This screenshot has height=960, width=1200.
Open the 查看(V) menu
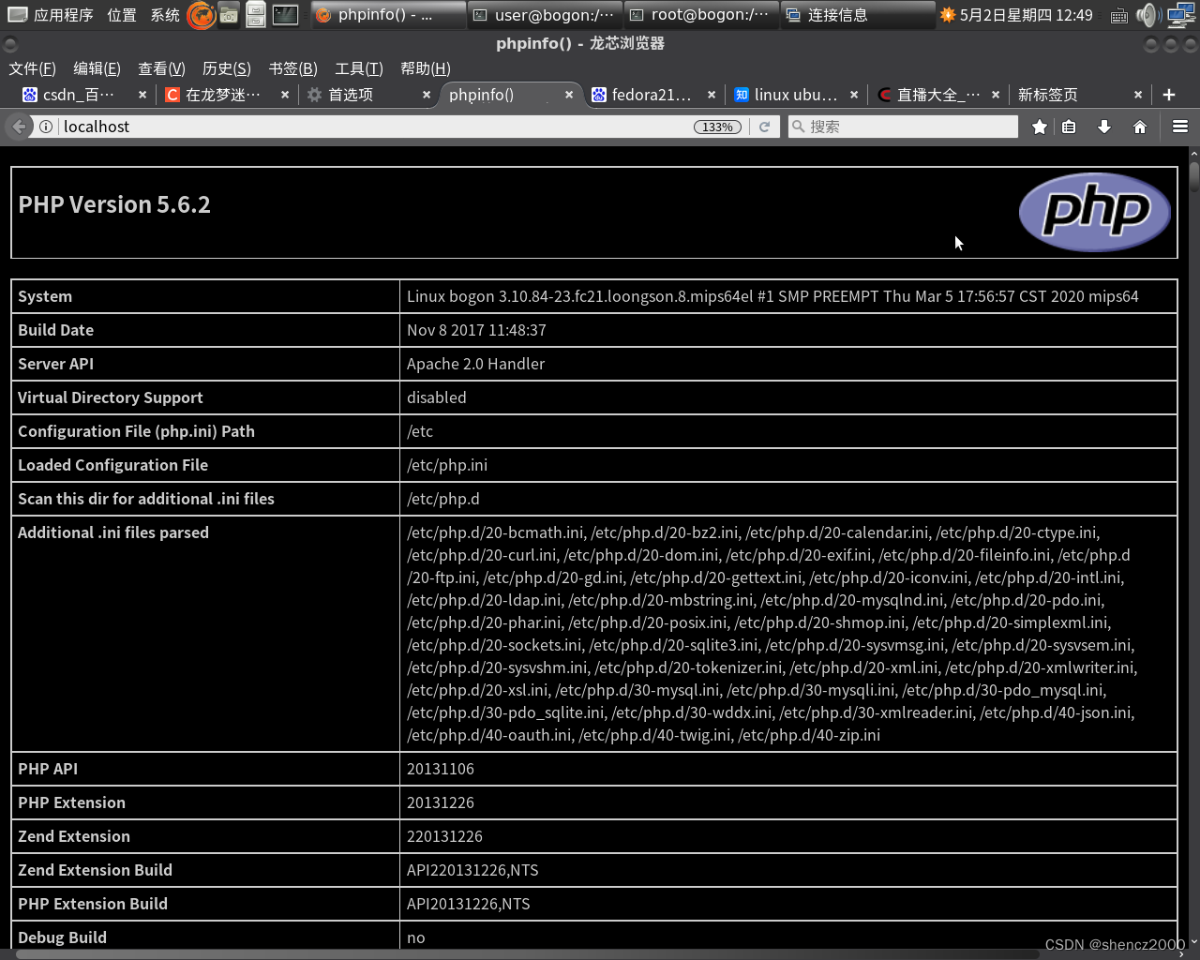[161, 68]
